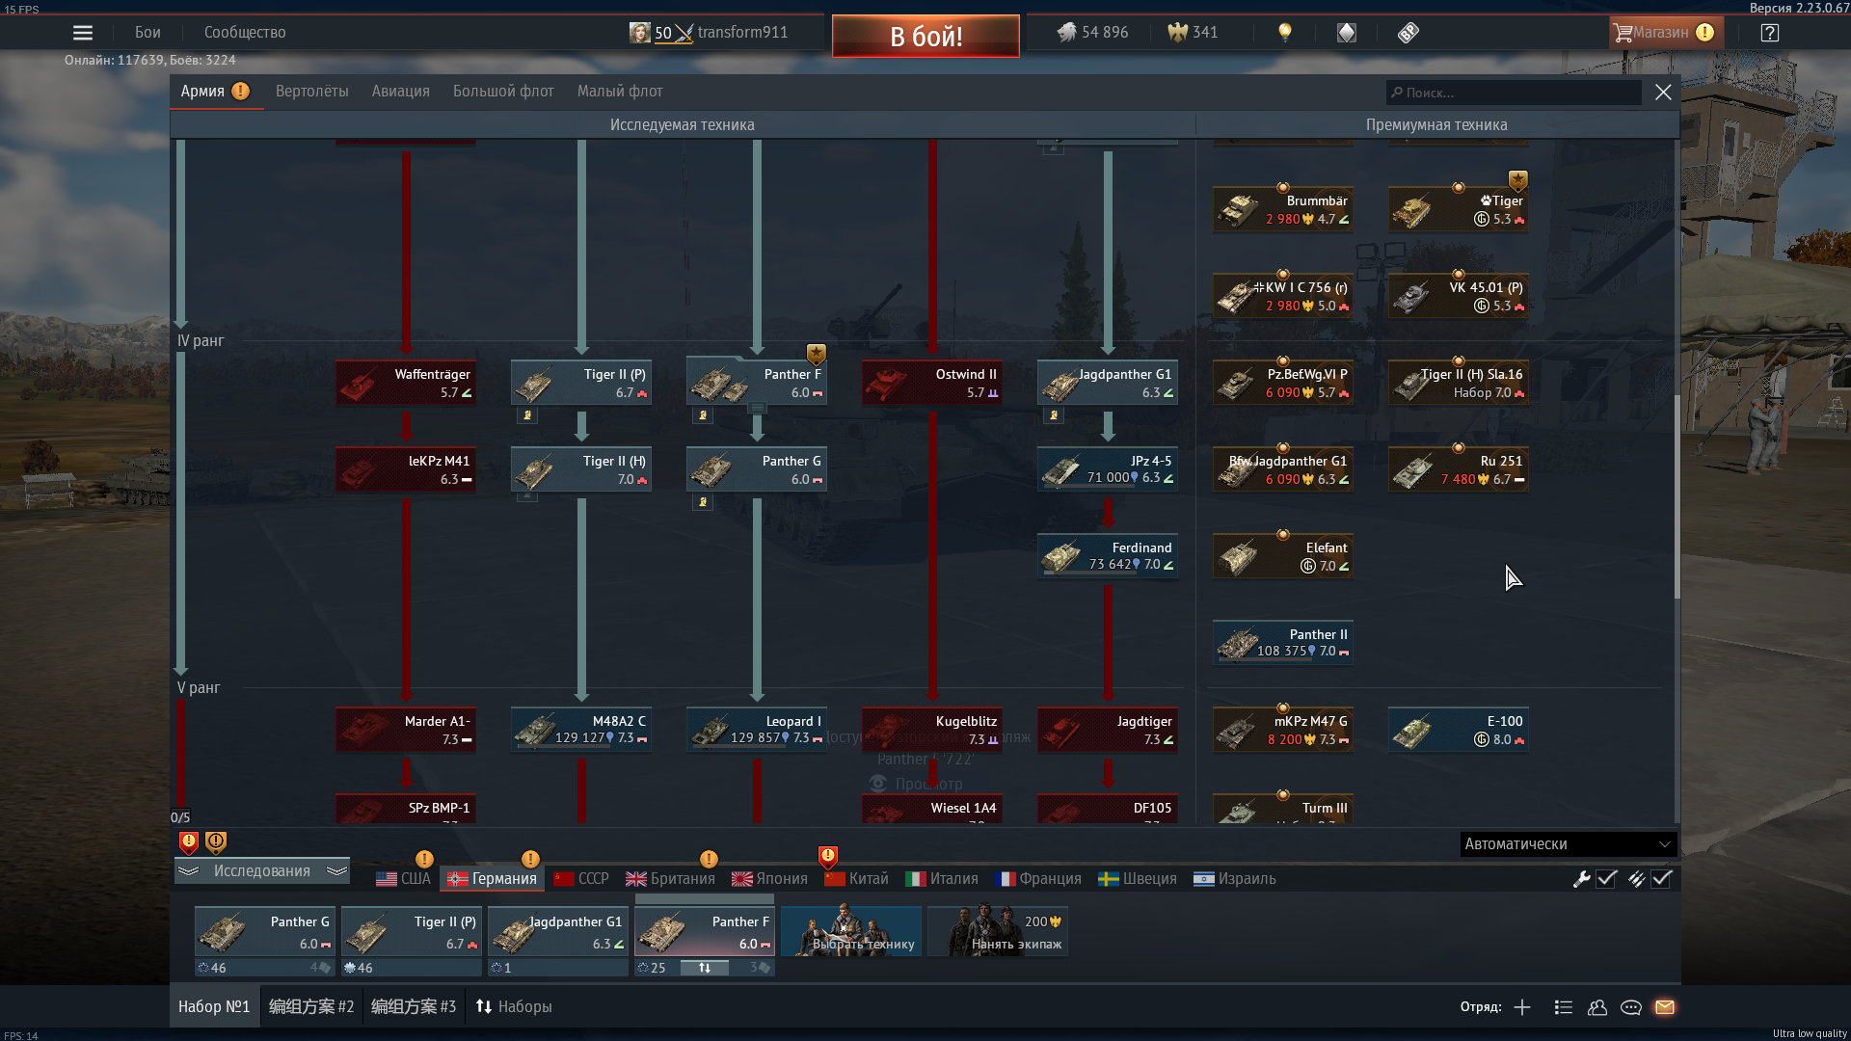Screen dimensions: 1851x1041
Task: Select the Германия nation tab
Action: pyautogui.click(x=492, y=879)
